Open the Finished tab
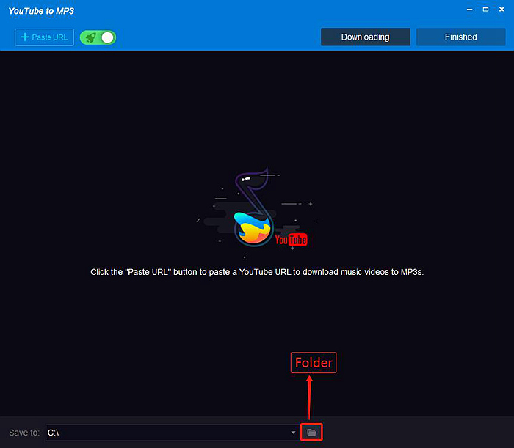 pos(460,37)
